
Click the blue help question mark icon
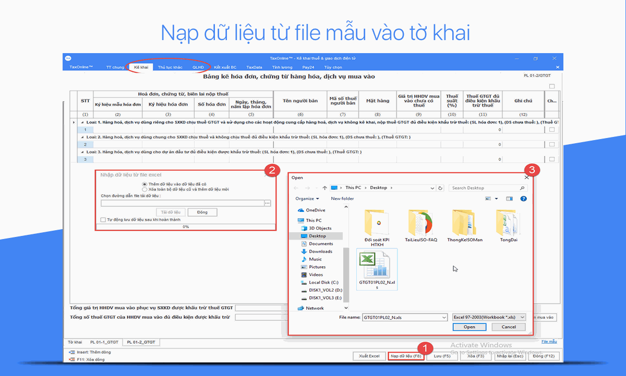pos(523,198)
